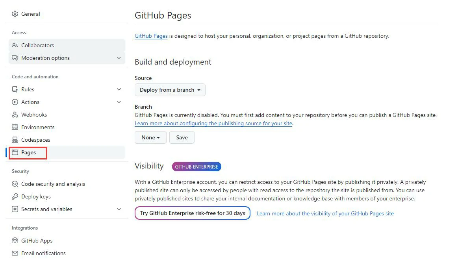The image size is (456, 276).
Task: Click the Codespaces icon in sidebar
Action: tap(15, 140)
